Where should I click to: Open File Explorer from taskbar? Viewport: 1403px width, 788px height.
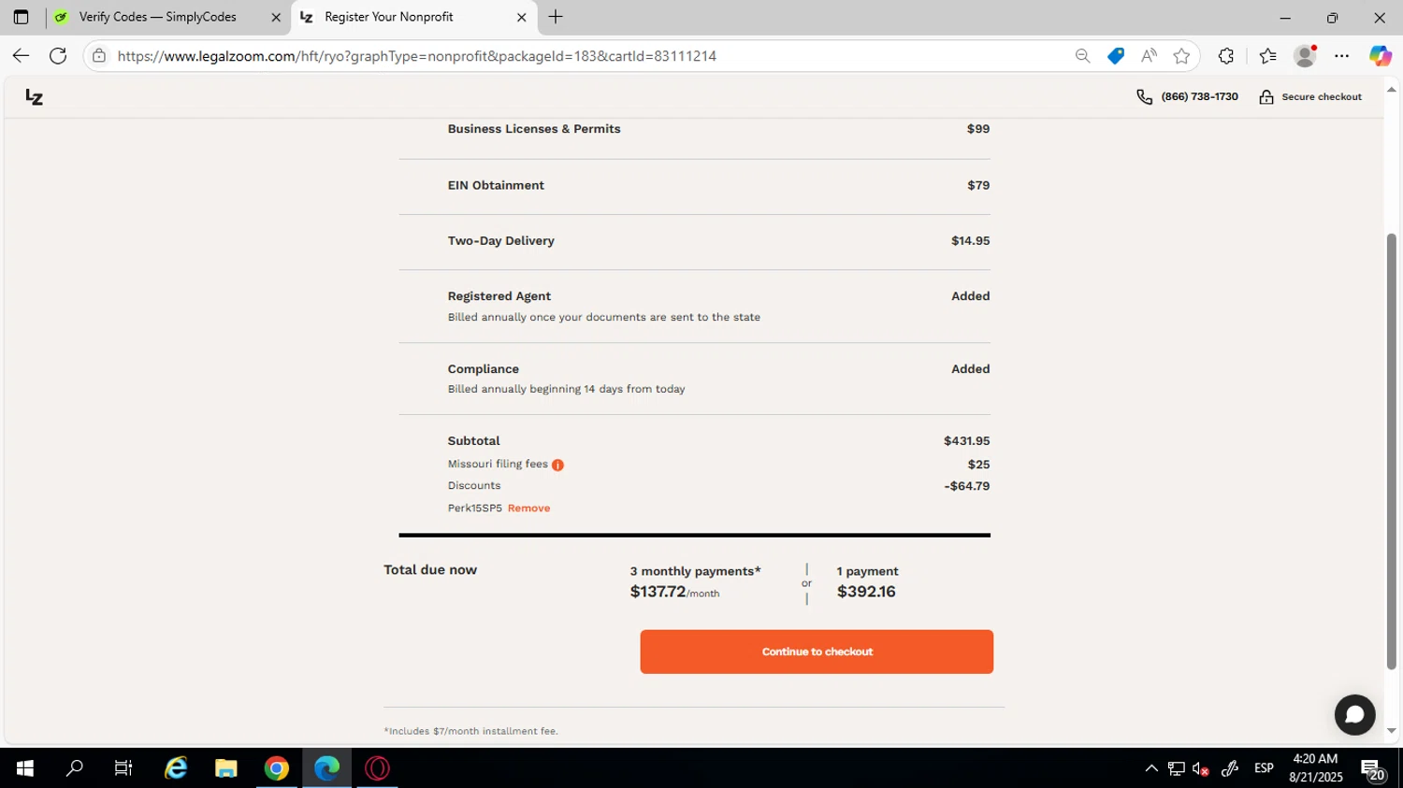pos(226,768)
